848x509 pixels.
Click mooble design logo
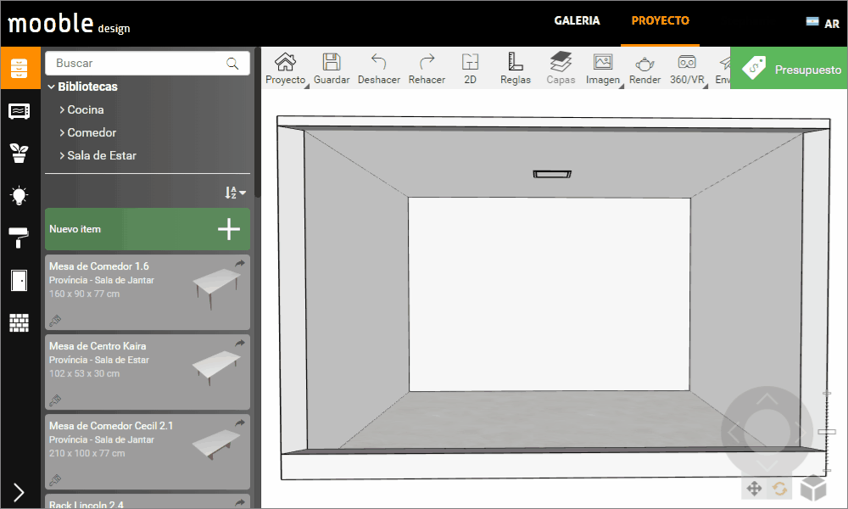click(x=69, y=24)
